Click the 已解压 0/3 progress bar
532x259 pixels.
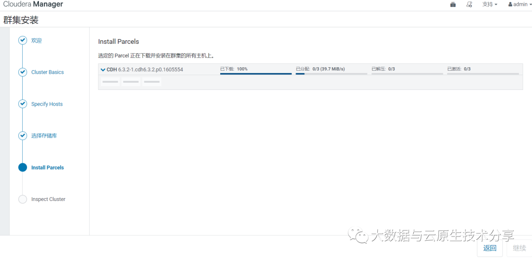pos(407,73)
